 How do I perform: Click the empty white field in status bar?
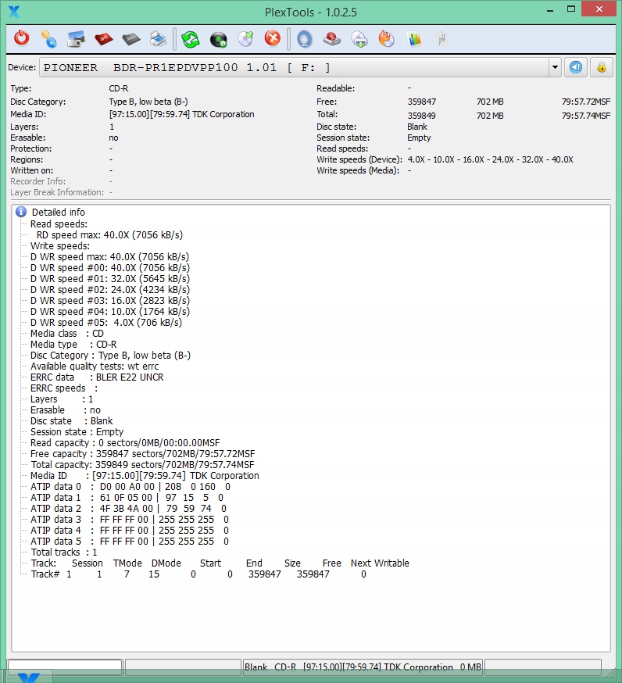click(65, 667)
